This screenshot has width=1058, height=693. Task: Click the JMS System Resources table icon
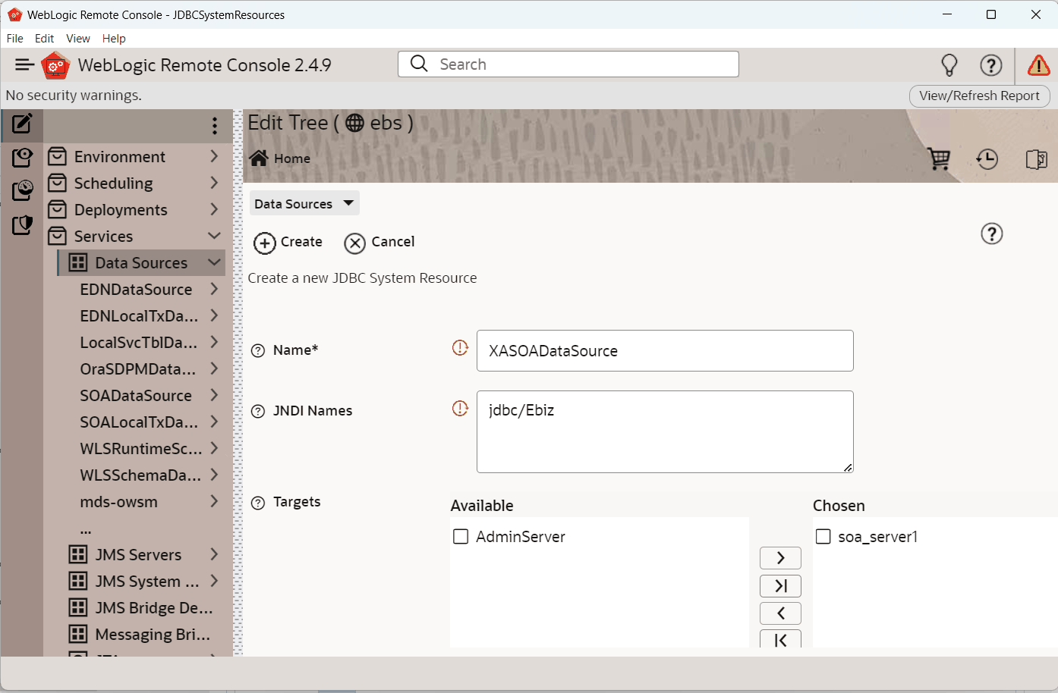point(77,581)
